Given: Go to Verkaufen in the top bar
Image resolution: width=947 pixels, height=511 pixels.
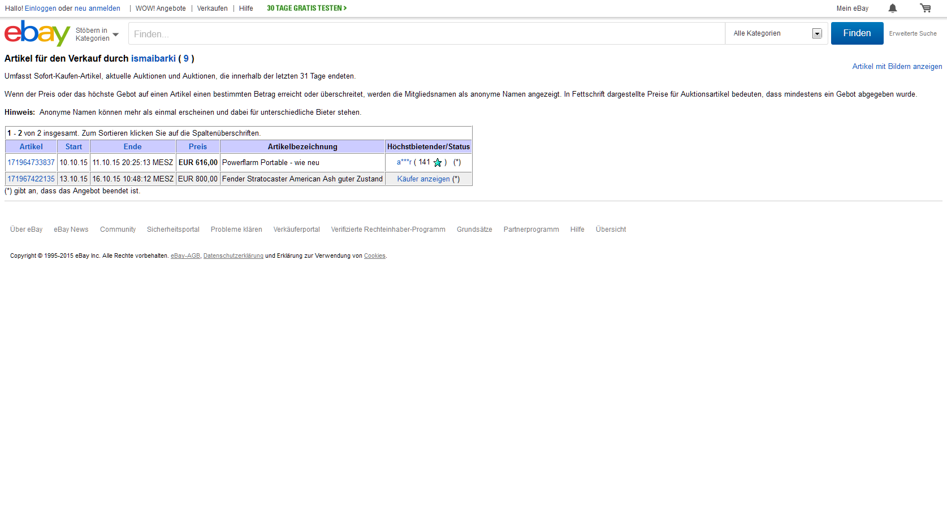Looking at the screenshot, I should (x=212, y=8).
